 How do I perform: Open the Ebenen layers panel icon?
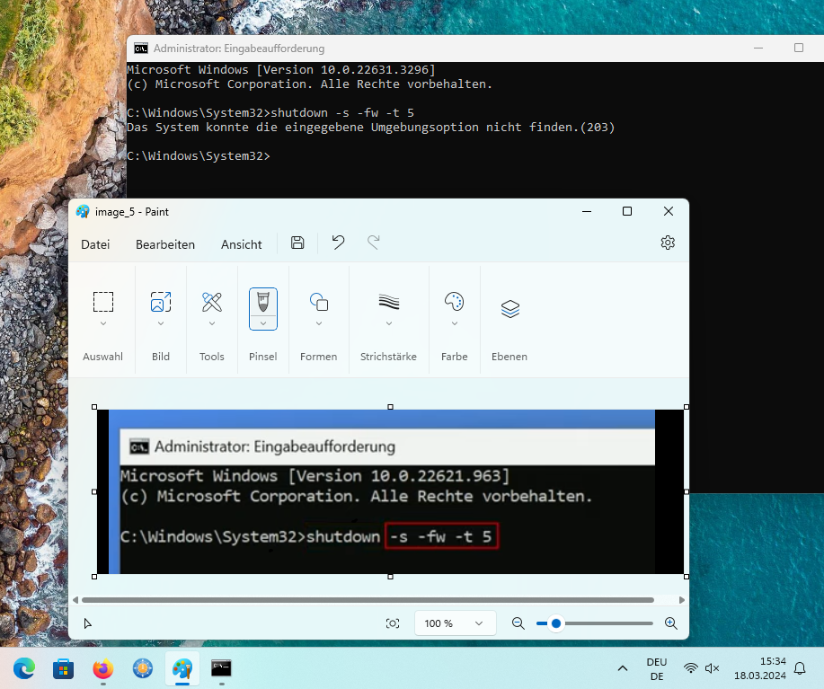(x=509, y=309)
